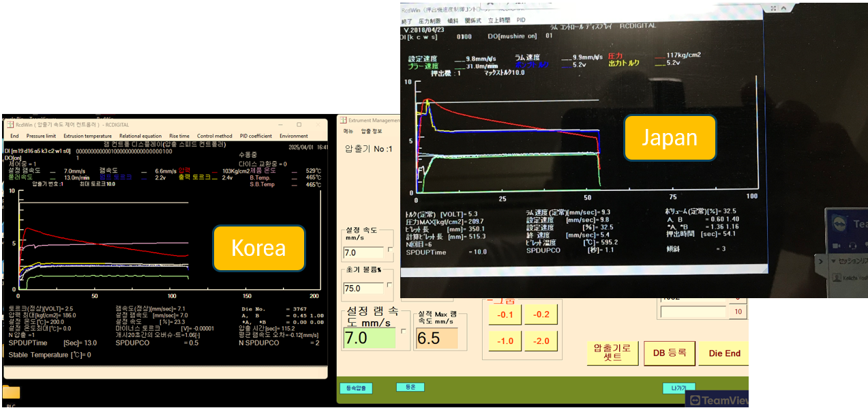Minimize the Korean RcdWin window

280,125
